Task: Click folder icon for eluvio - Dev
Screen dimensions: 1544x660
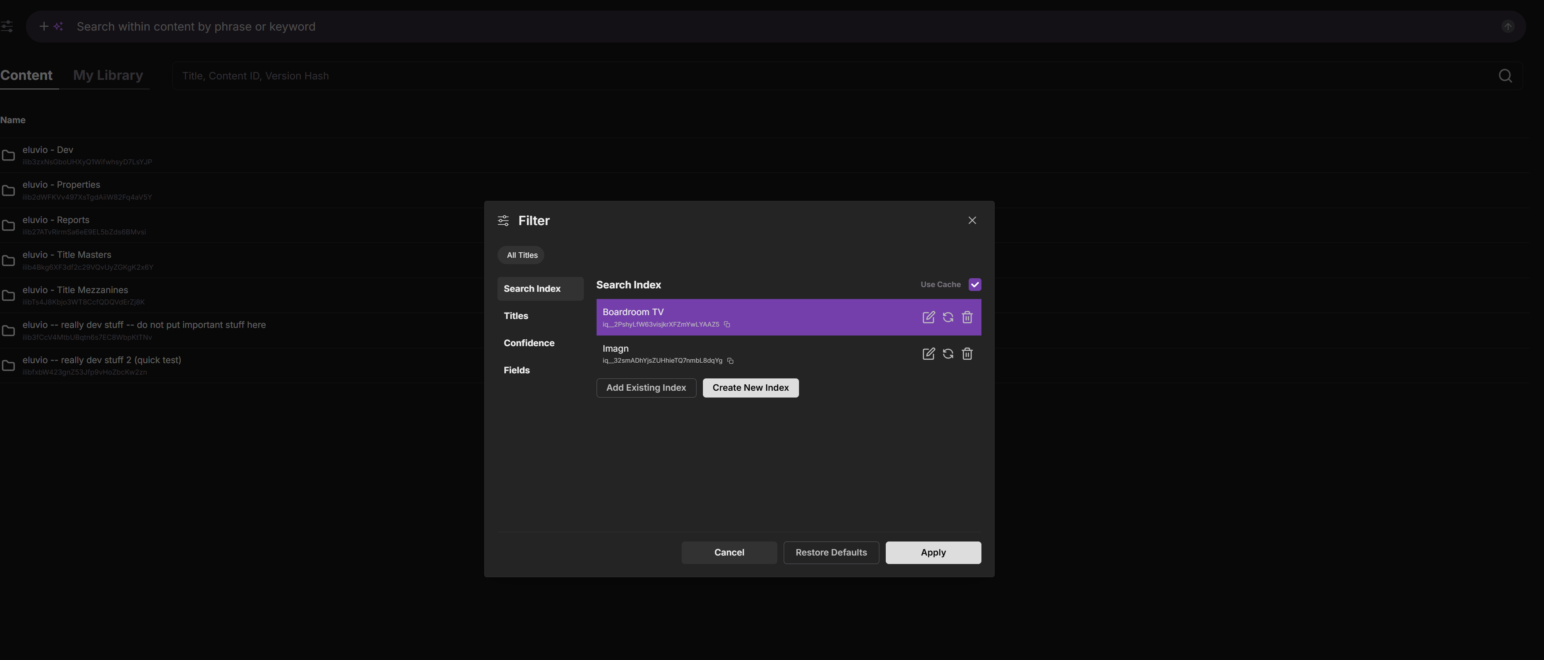Action: coord(9,156)
